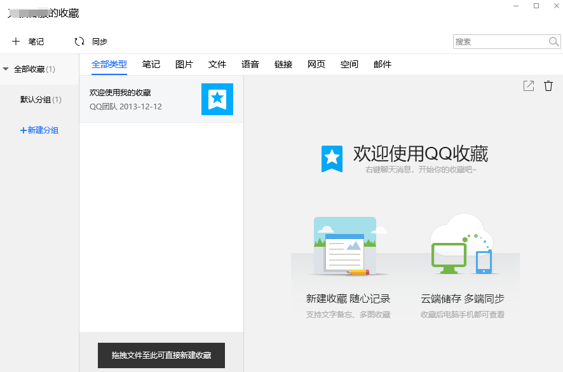Select the 链接 tab
This screenshot has height=372, width=563.
[283, 64]
